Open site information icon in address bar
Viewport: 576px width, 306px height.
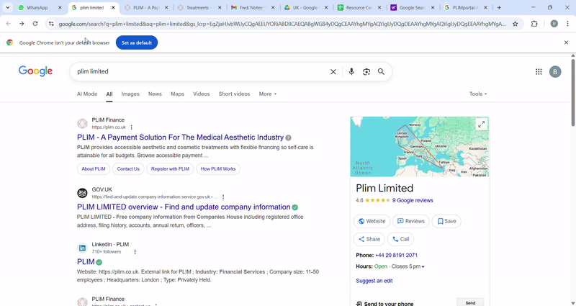[x=51, y=24]
